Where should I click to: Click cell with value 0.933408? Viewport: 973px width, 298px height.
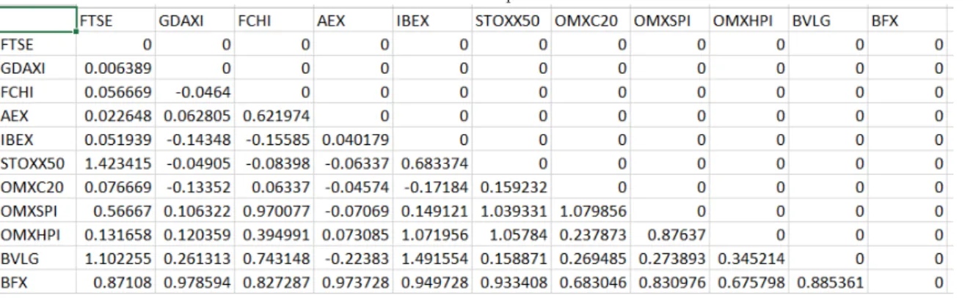[x=511, y=282]
